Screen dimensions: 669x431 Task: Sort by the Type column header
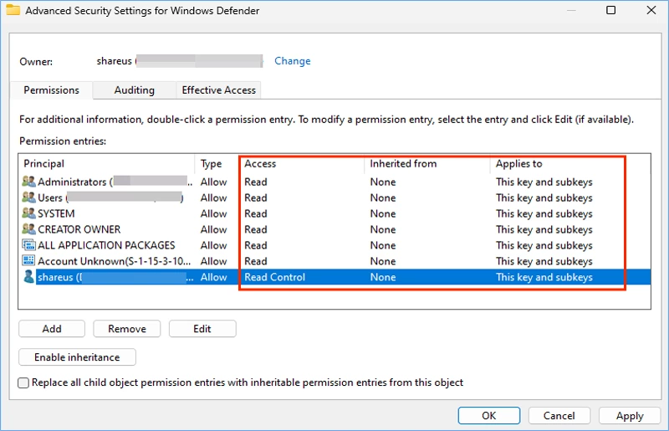(x=217, y=163)
